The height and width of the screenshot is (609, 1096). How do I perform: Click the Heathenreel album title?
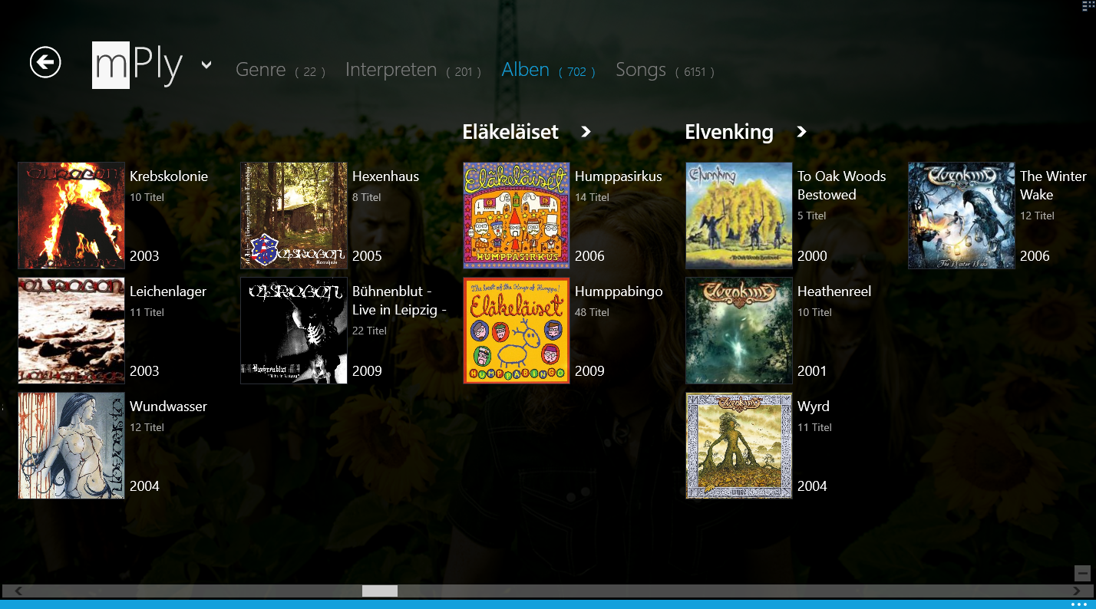834,291
